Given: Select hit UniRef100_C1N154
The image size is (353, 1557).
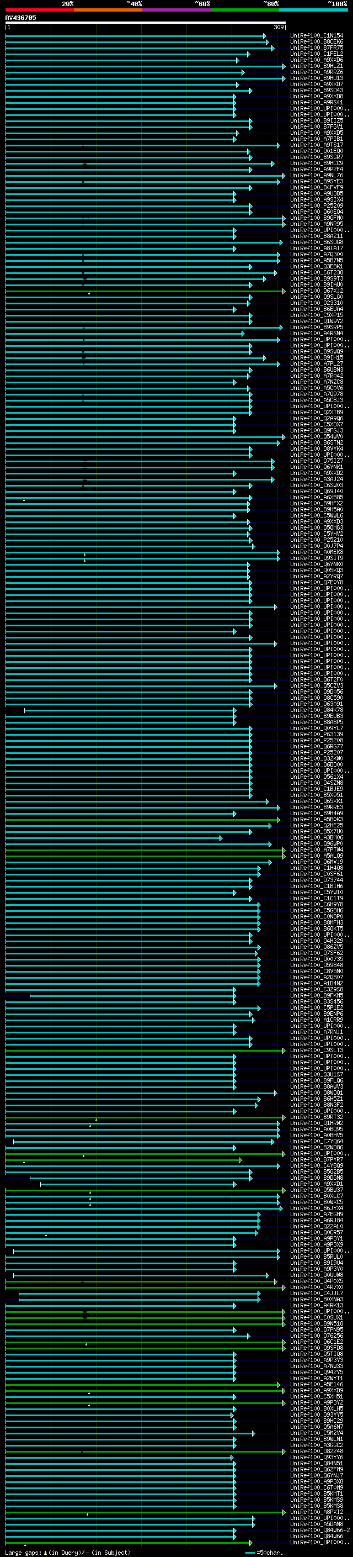Looking at the screenshot, I should pos(317,36).
